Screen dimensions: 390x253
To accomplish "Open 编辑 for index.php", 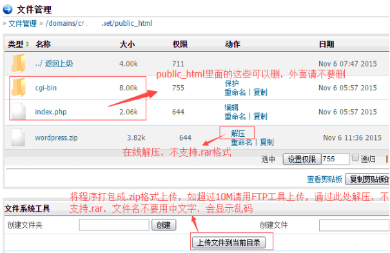I will tap(231, 107).
